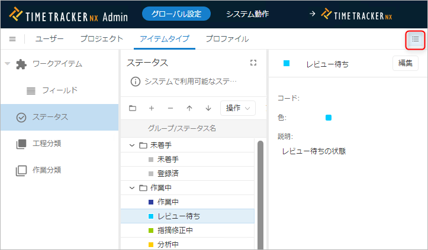This screenshot has height=250, width=428.
Task: Collapse the 未着手 group
Action: pos(132,145)
